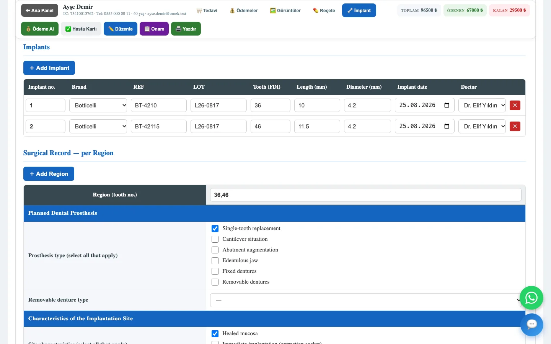Screen dimensions: 551x344
Task: Open the Reçete tab
Action: tap(324, 11)
